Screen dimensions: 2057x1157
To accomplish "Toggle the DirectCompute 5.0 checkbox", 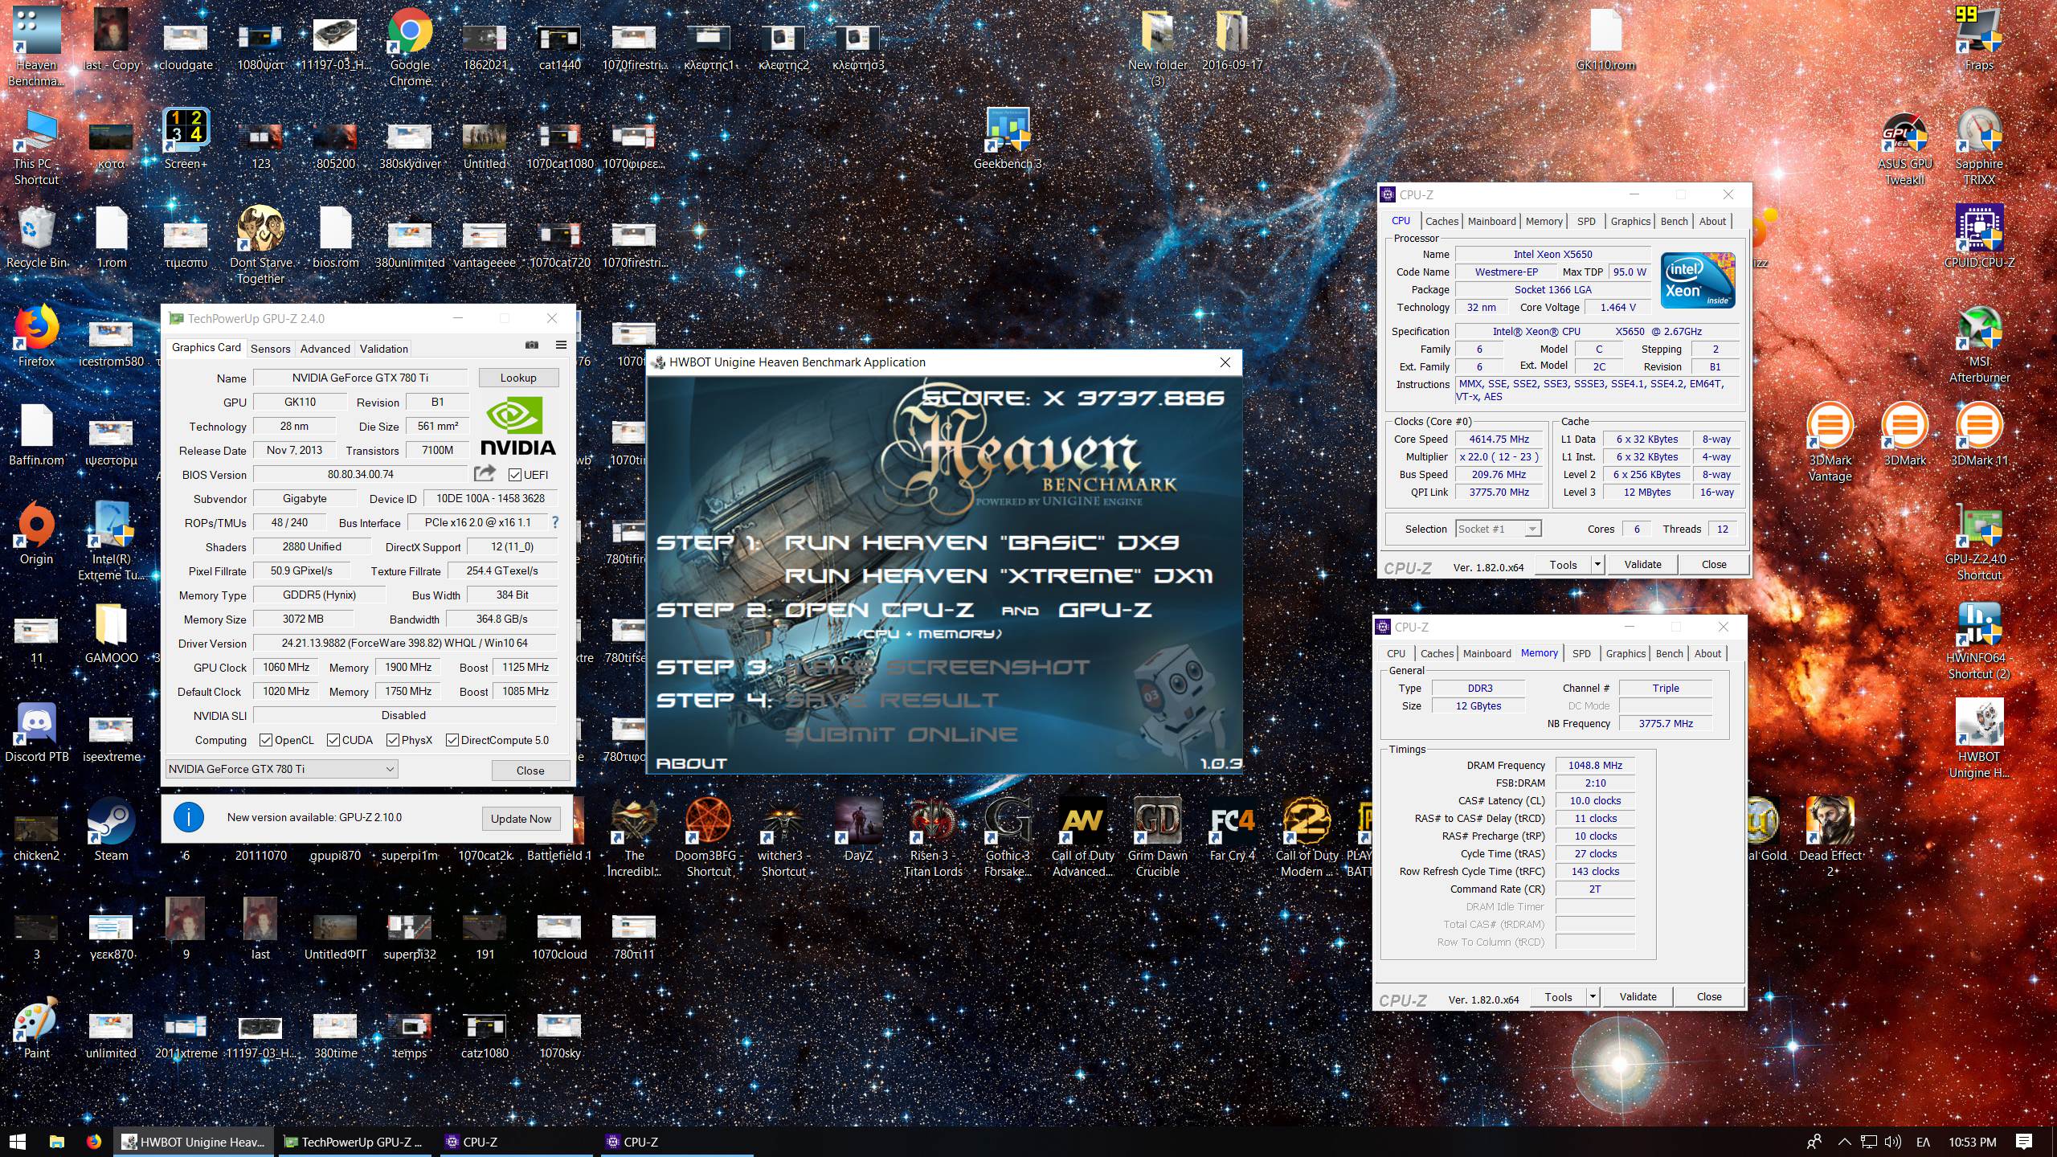I will point(452,740).
